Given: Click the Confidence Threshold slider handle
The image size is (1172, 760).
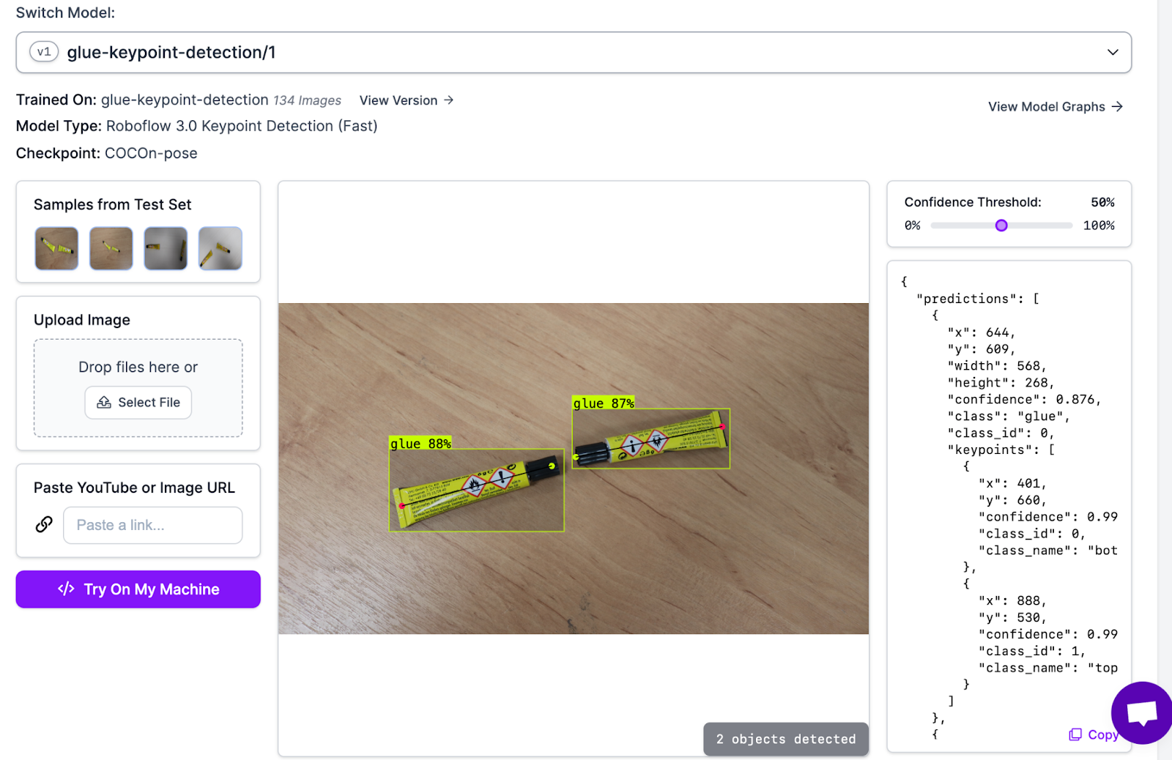Looking at the screenshot, I should pos(1001,226).
